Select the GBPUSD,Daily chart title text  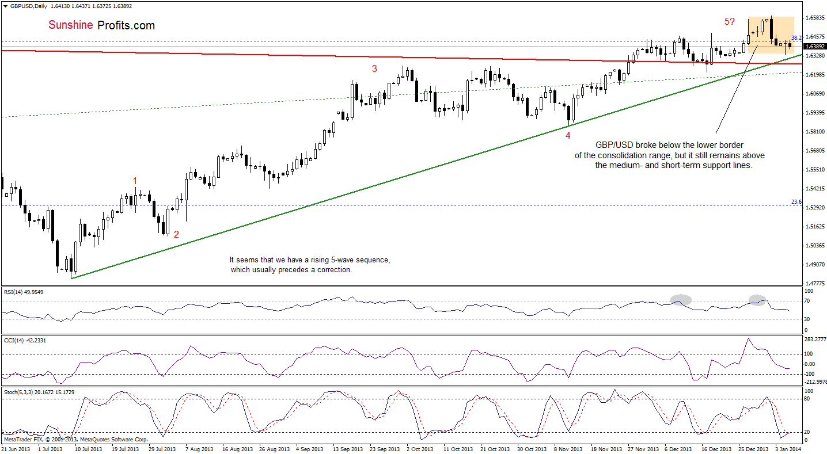point(28,6)
